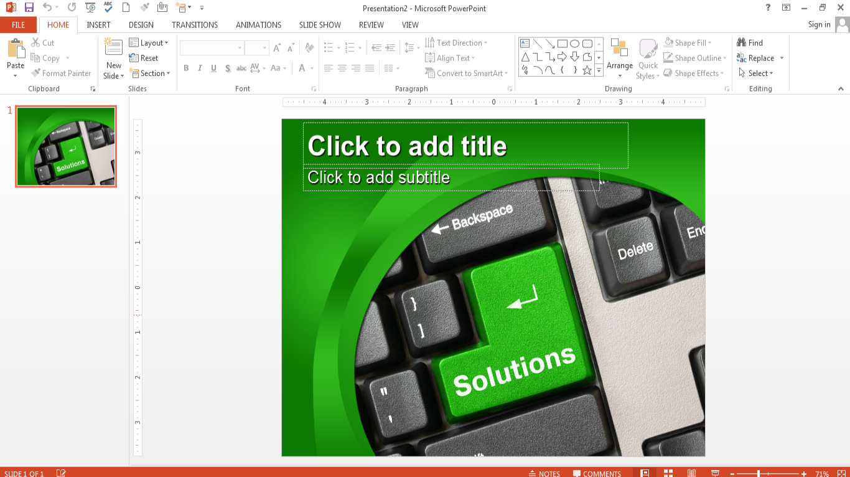Open the Help question mark icon

click(x=768, y=7)
